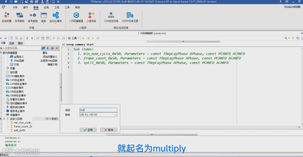This screenshot has width=303, height=157.
Task: Click the blue down arrow toolbar icon
Action: point(27,38)
